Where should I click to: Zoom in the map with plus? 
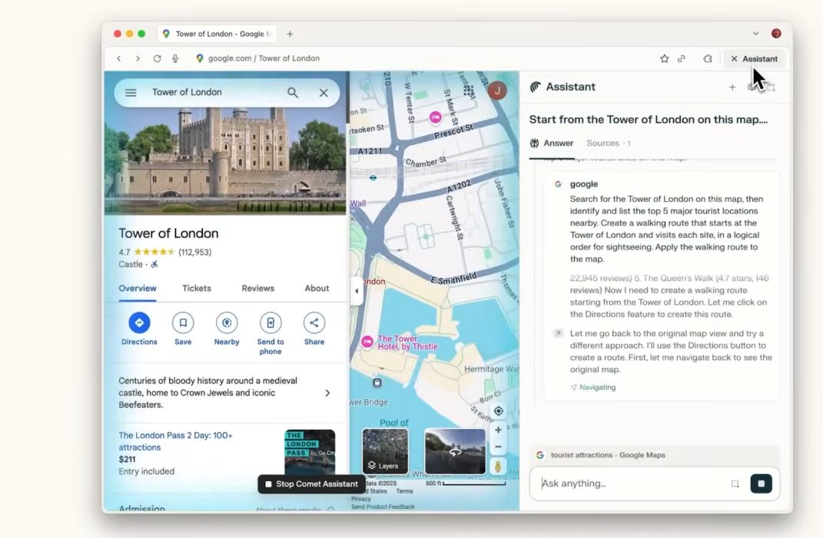click(498, 430)
